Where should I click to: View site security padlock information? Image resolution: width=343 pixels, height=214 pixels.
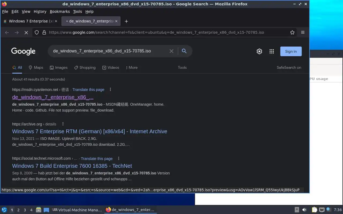[44, 32]
